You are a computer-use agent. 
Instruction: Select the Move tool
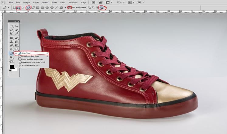16,26
